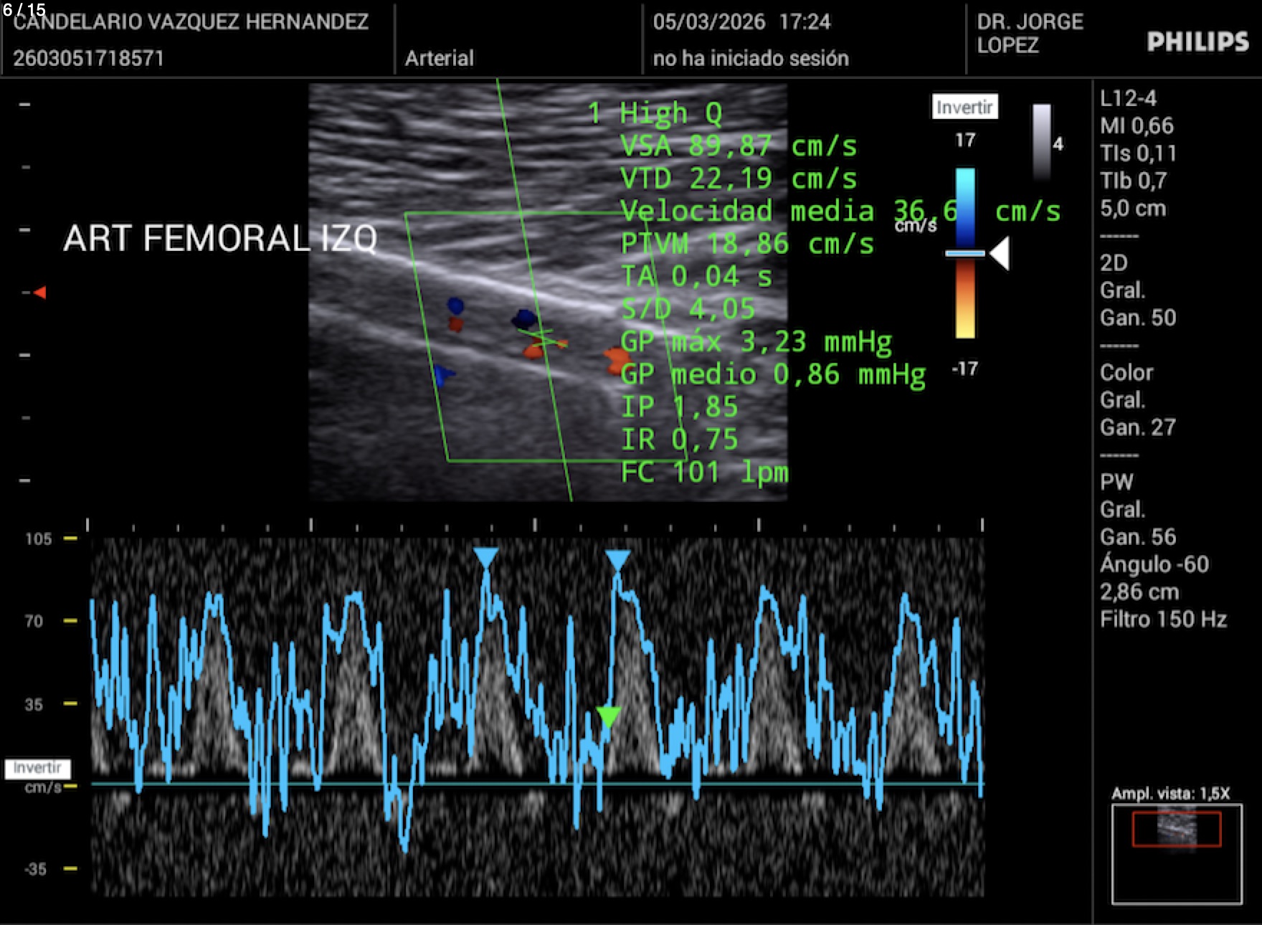Click the PHILIPS logo

1197,42
